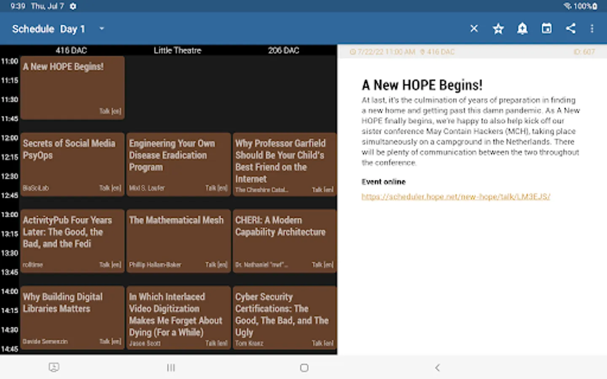This screenshot has height=379, width=607.
Task: Tap the Wi-Fi icon in status bar
Action: (x=567, y=6)
